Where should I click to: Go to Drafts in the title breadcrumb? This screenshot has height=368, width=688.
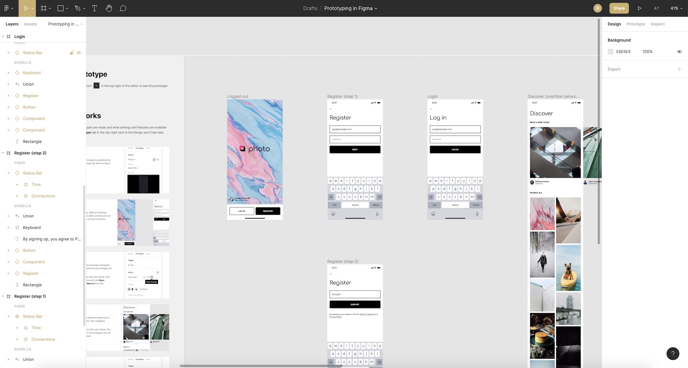tap(310, 8)
